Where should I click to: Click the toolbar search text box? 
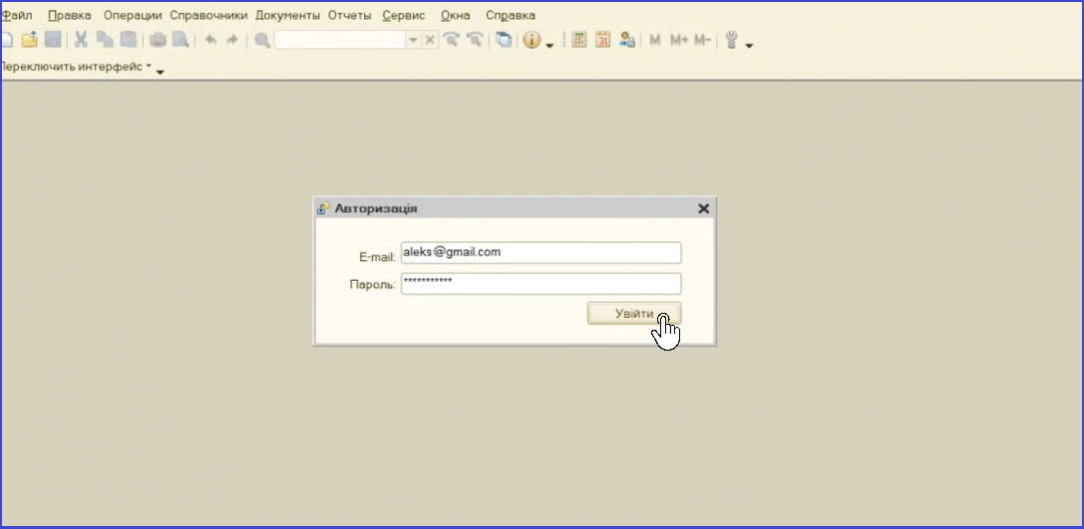340,40
